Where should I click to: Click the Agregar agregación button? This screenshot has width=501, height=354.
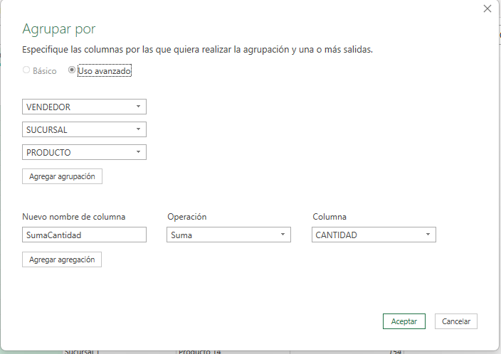point(62,259)
